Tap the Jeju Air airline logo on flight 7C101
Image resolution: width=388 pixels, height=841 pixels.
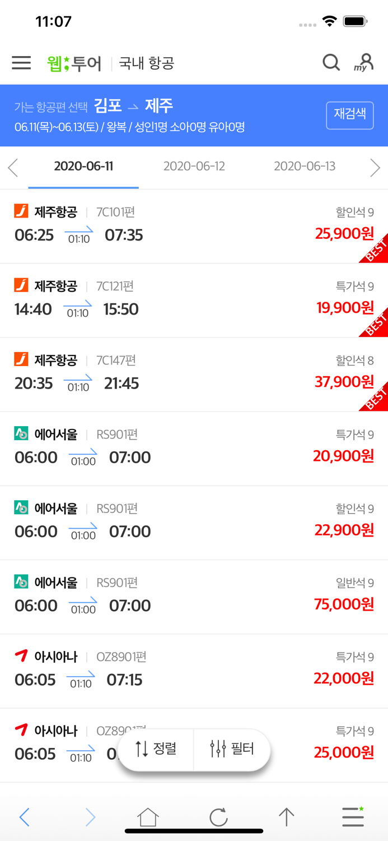(20, 211)
